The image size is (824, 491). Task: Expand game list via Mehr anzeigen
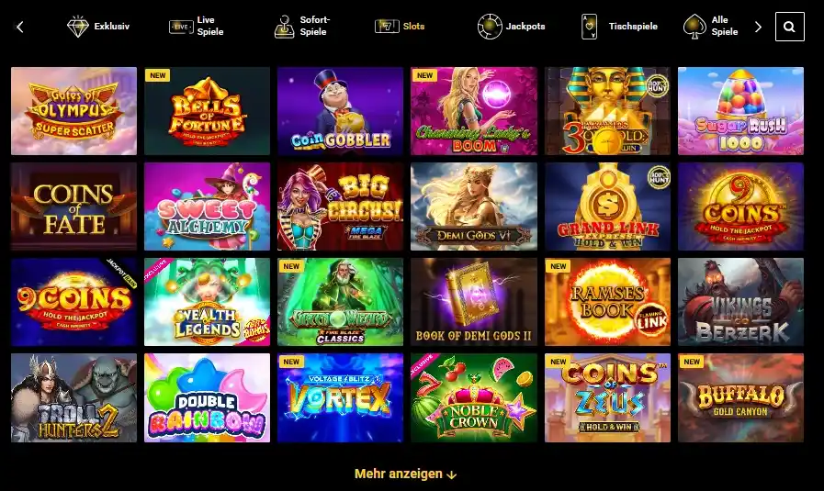click(405, 474)
